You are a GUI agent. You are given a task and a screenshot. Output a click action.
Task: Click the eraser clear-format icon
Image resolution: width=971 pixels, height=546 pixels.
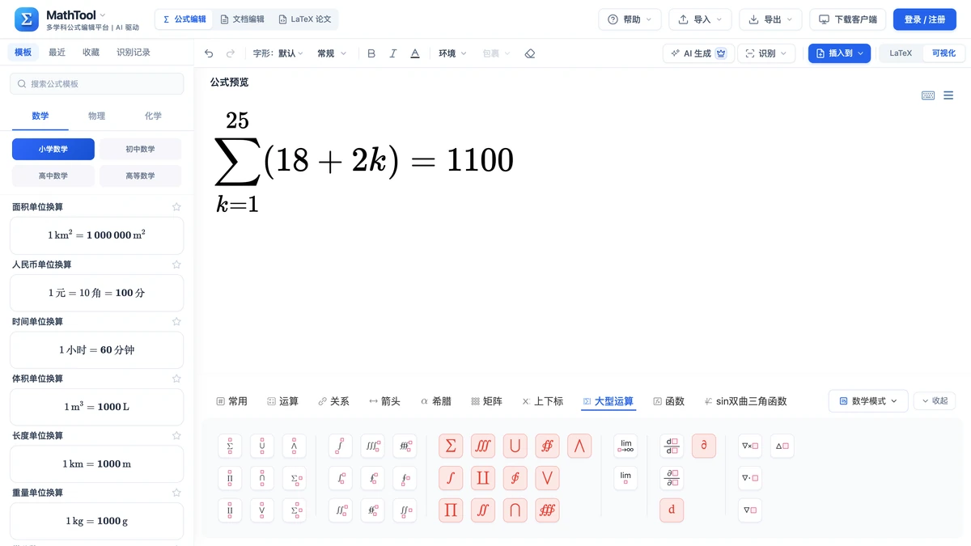point(530,53)
